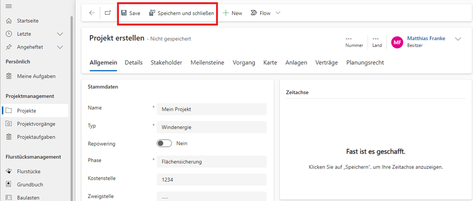Expand the Angeheftet pinned items

pos(60,47)
